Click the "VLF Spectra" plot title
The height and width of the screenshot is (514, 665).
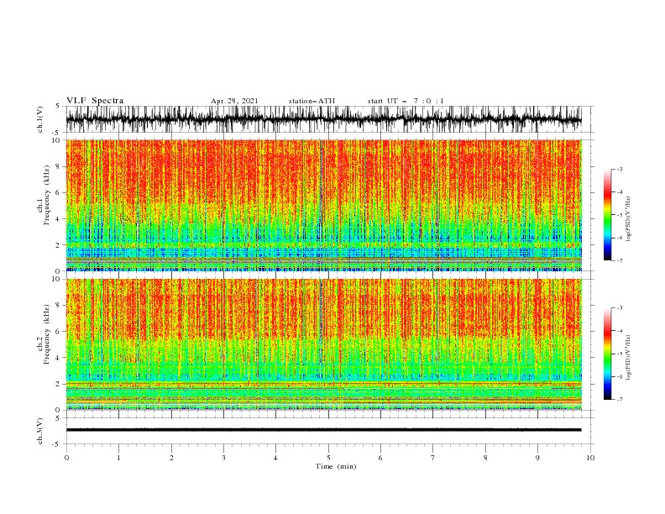point(95,101)
